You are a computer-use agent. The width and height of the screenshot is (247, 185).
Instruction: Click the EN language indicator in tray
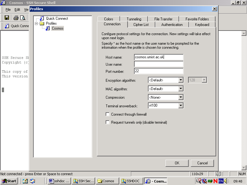[221, 181]
